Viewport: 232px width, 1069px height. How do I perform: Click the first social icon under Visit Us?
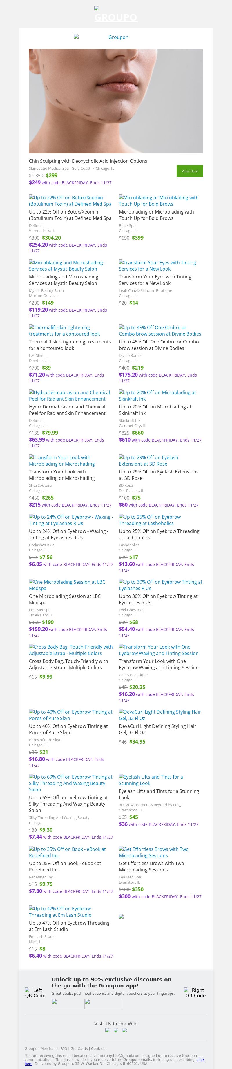[x=108, y=1030]
